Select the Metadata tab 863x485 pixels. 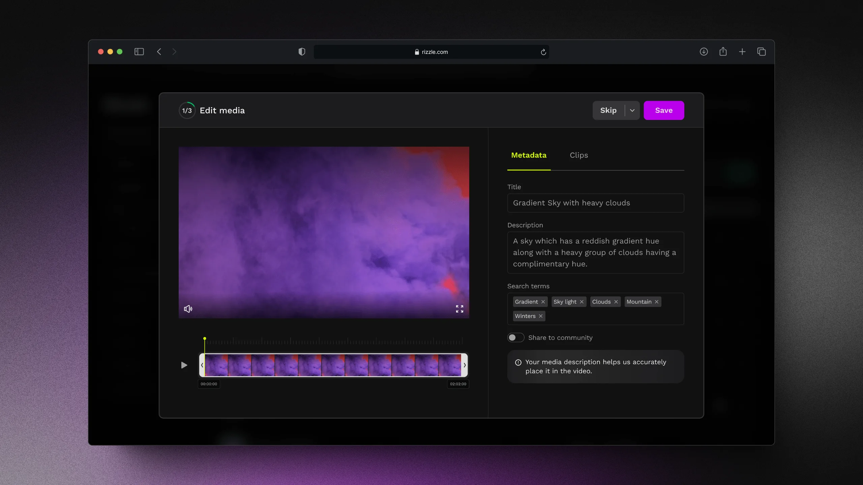coord(529,155)
